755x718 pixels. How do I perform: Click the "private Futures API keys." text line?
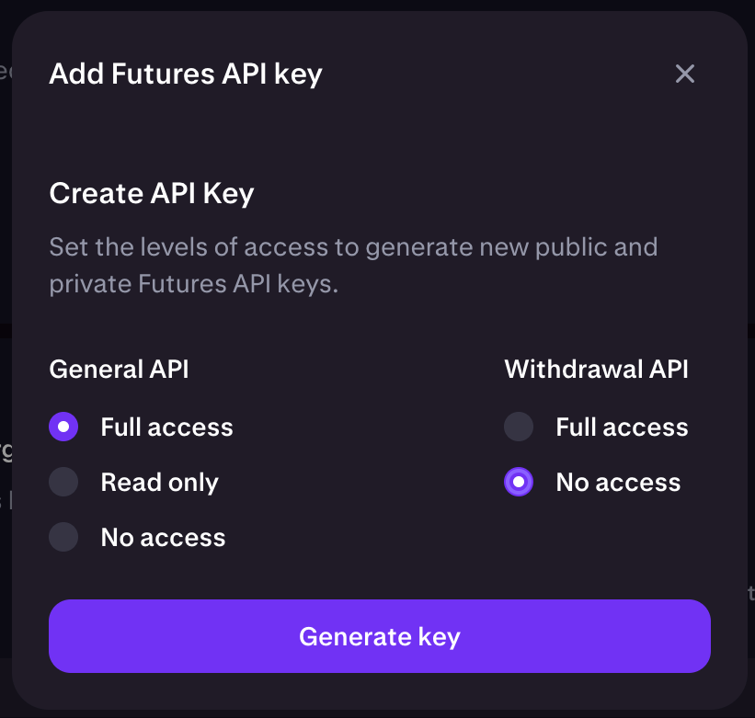(193, 283)
